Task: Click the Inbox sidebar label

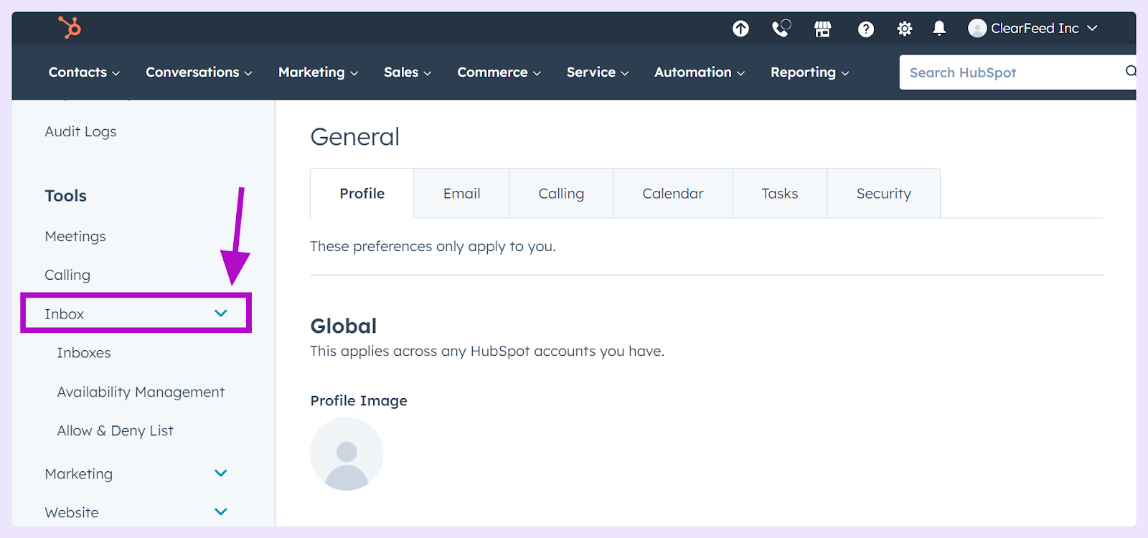Action: (x=65, y=314)
